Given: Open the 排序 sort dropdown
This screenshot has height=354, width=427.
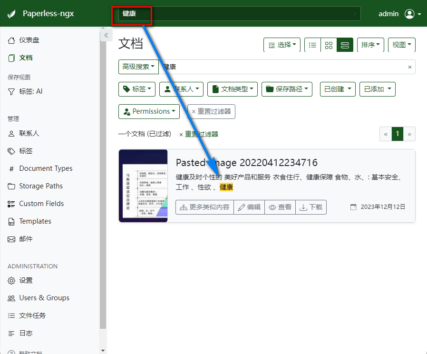Looking at the screenshot, I should point(370,45).
